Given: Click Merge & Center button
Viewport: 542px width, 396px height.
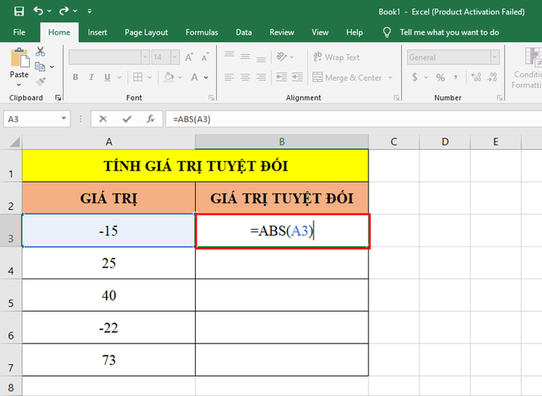Looking at the screenshot, I should point(347,77).
